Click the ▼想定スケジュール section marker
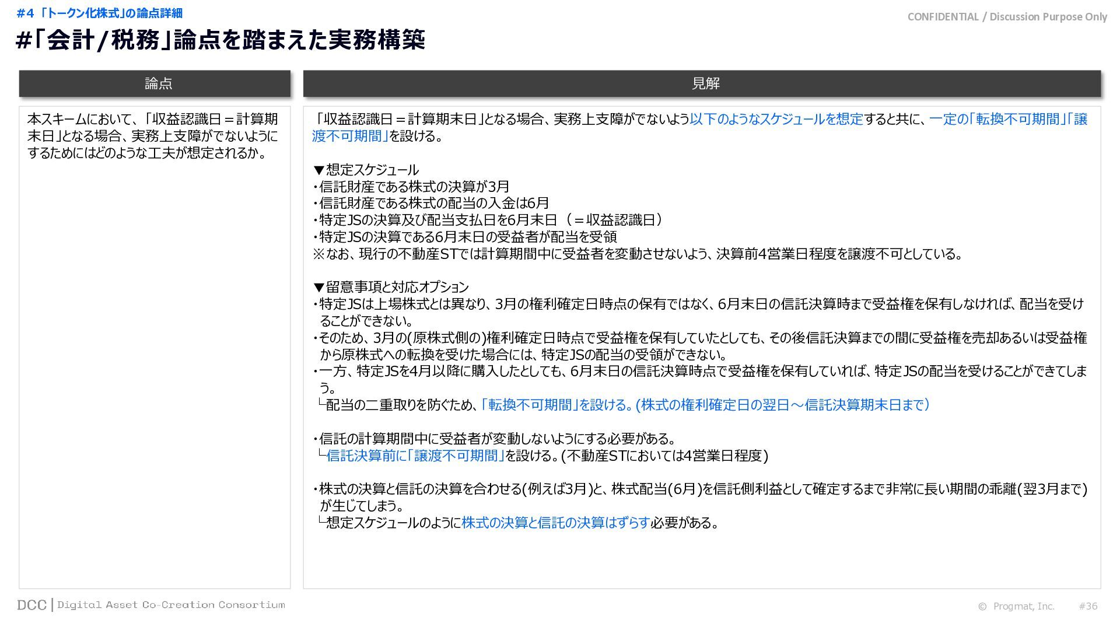Image resolution: width=1120 pixels, height=630 pixels. pos(366,170)
